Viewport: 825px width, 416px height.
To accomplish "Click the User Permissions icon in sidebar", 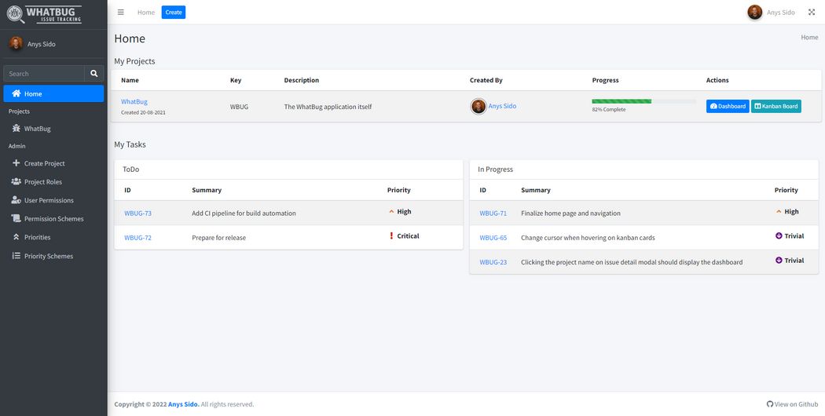I will [x=16, y=200].
